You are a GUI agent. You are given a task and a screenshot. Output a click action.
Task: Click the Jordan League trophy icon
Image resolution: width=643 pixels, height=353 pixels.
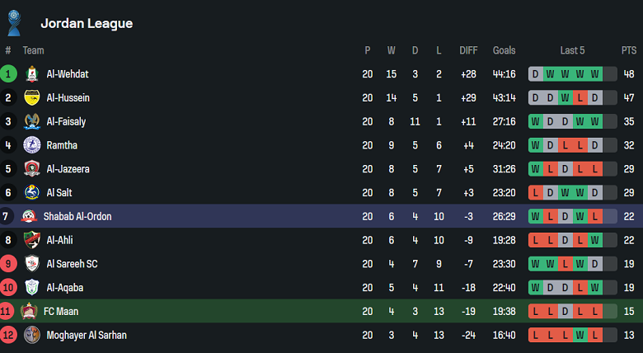[14, 22]
